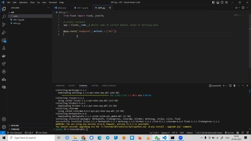
Task: Open the bar chart icon in activity bar
Action: [x=4, y=80]
